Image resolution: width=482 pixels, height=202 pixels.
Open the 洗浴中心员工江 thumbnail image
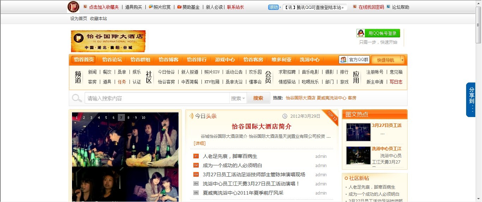point(359,155)
